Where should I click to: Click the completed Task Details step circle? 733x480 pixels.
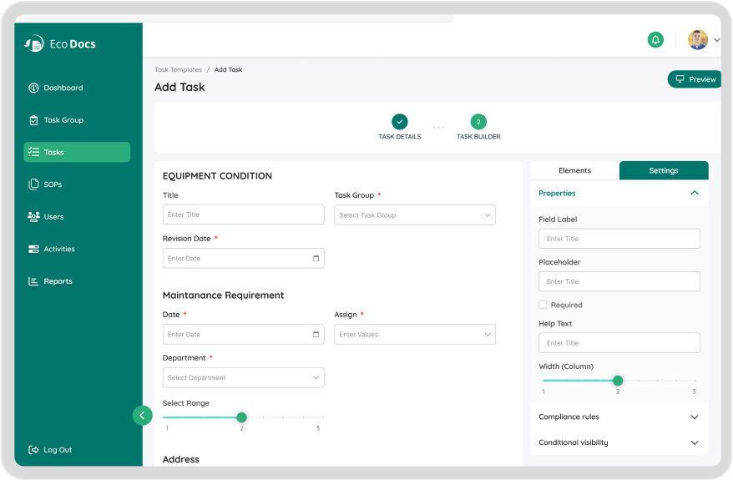(x=400, y=122)
